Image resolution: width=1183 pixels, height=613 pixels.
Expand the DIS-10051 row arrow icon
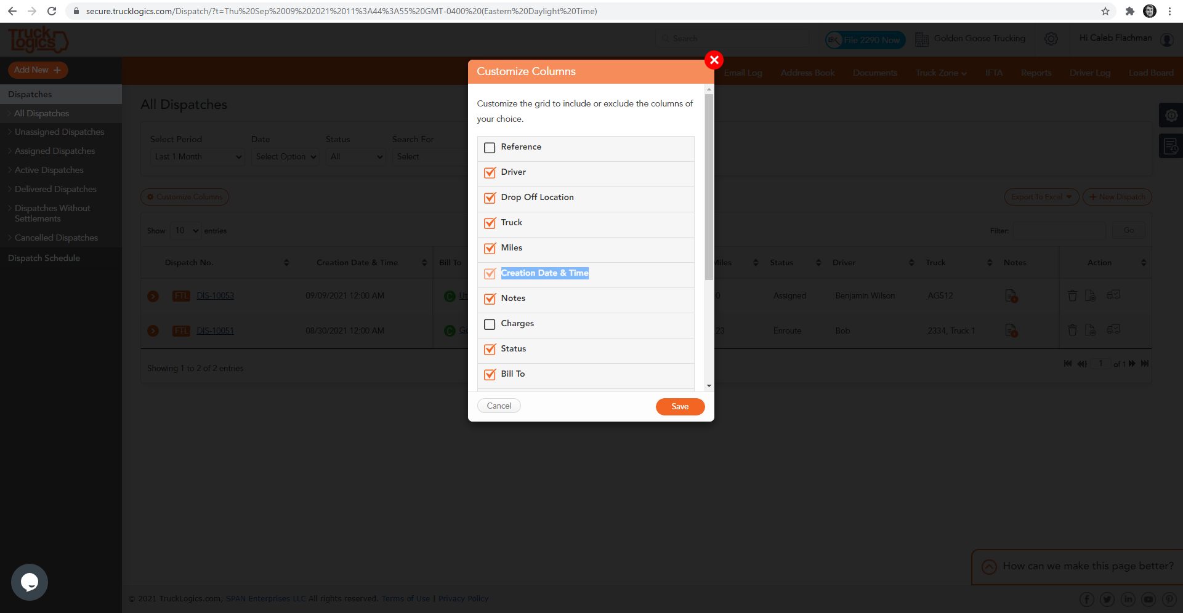coord(153,331)
